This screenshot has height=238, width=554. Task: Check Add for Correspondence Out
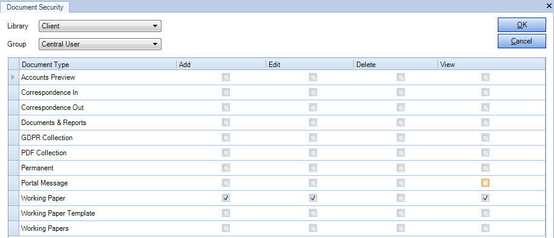(x=226, y=107)
